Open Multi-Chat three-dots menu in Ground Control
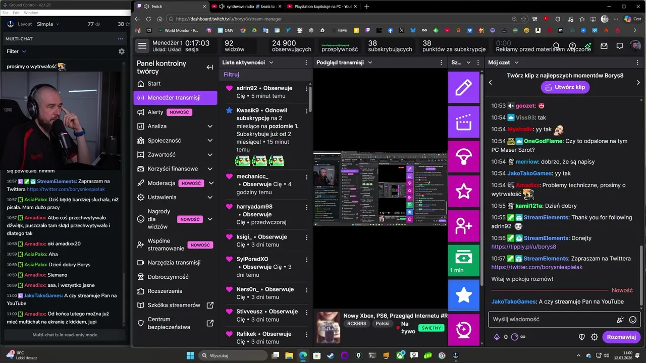The image size is (646, 363). pyautogui.click(x=120, y=39)
